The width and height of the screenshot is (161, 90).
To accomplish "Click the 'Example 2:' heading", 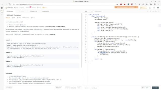I will (x=9, y=52).
